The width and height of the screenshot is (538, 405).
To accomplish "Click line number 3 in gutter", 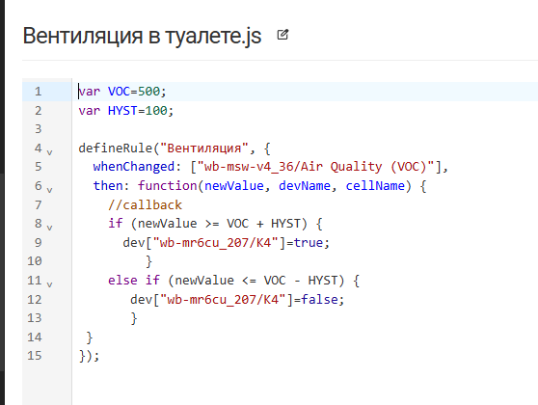I will (x=38, y=129).
